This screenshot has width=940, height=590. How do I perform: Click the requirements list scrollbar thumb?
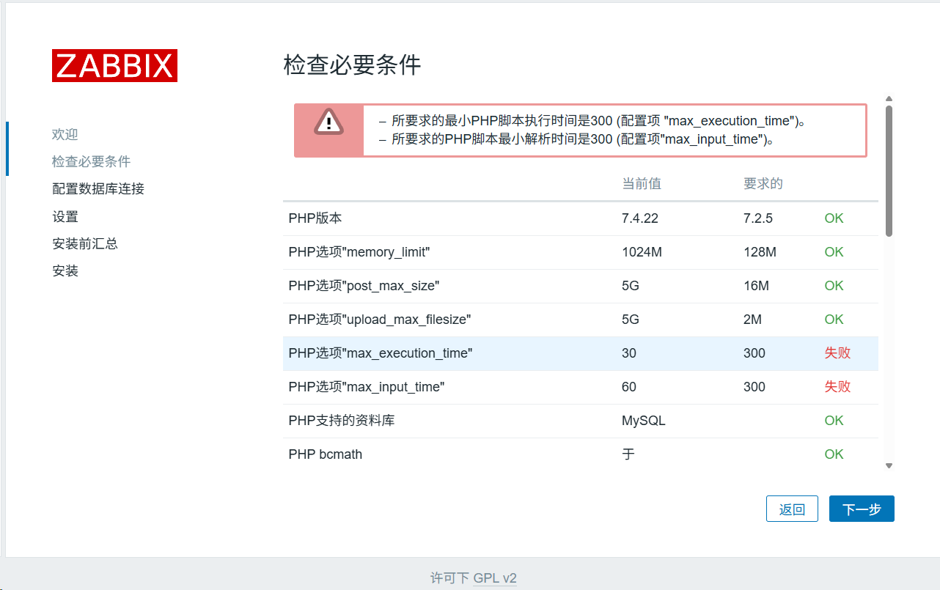(x=889, y=171)
